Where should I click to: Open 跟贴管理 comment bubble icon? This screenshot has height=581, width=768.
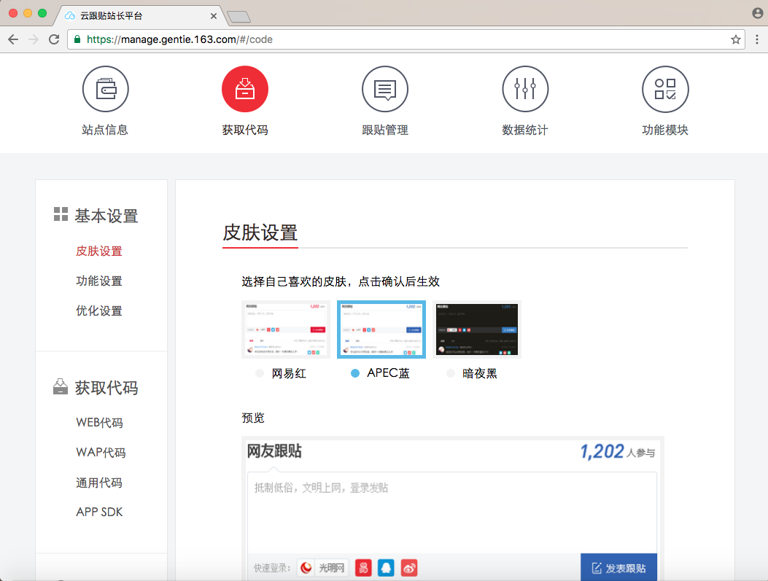(384, 89)
